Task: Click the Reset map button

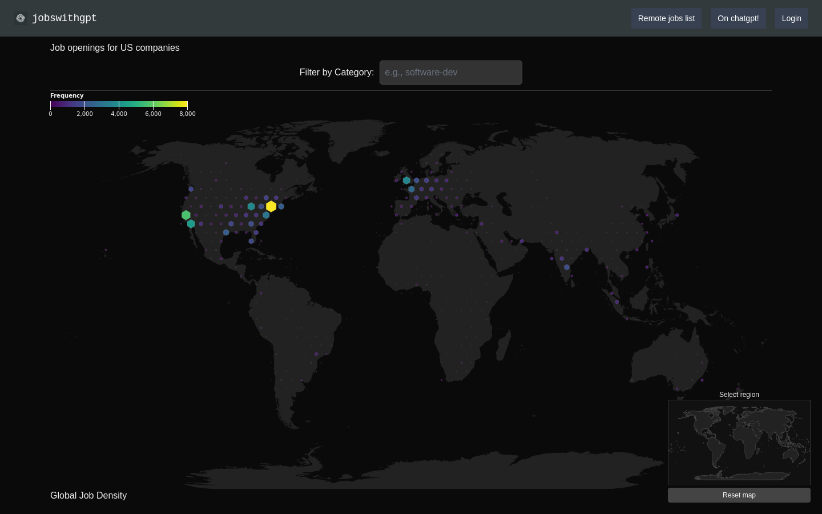Action: (x=739, y=495)
